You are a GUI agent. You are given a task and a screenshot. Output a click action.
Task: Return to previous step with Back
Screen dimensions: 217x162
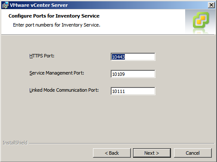pyautogui.click(x=112, y=153)
